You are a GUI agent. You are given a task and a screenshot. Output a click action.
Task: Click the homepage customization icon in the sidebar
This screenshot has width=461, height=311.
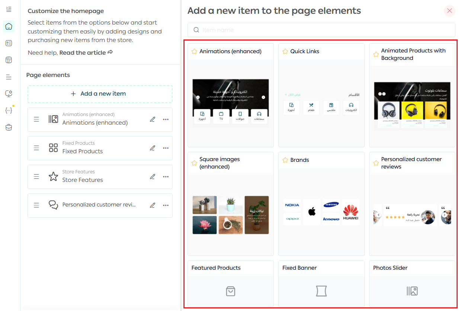click(9, 26)
